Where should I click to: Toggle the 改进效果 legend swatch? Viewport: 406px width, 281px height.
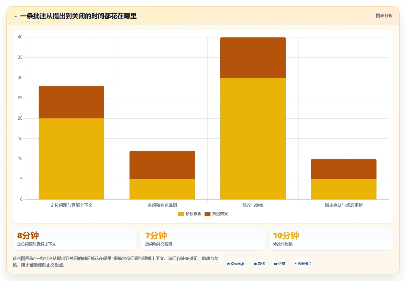[207, 214]
